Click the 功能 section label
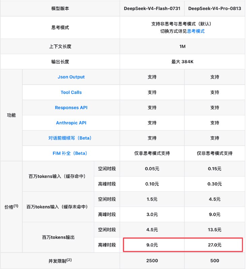The width and height of the screenshot is (246, 269). (x=11, y=115)
